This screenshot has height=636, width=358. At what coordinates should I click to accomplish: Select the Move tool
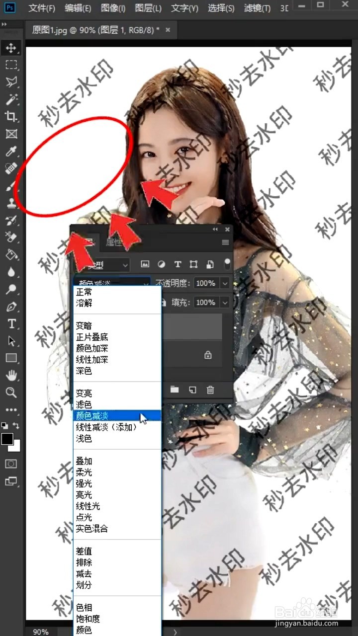pyautogui.click(x=11, y=48)
